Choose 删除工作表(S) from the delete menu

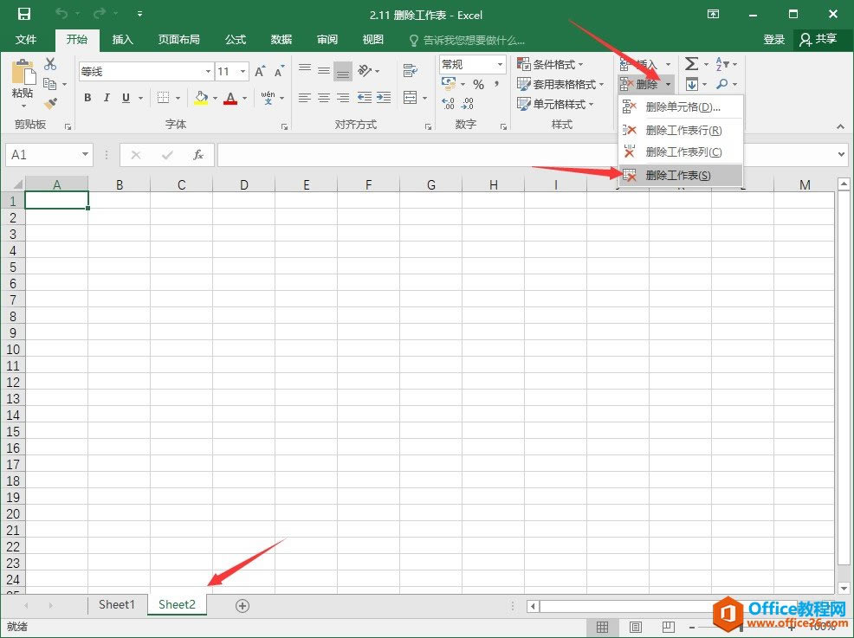(x=680, y=174)
